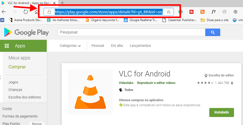
Task: Select Meus apps in sidebar
Action: click(x=19, y=58)
